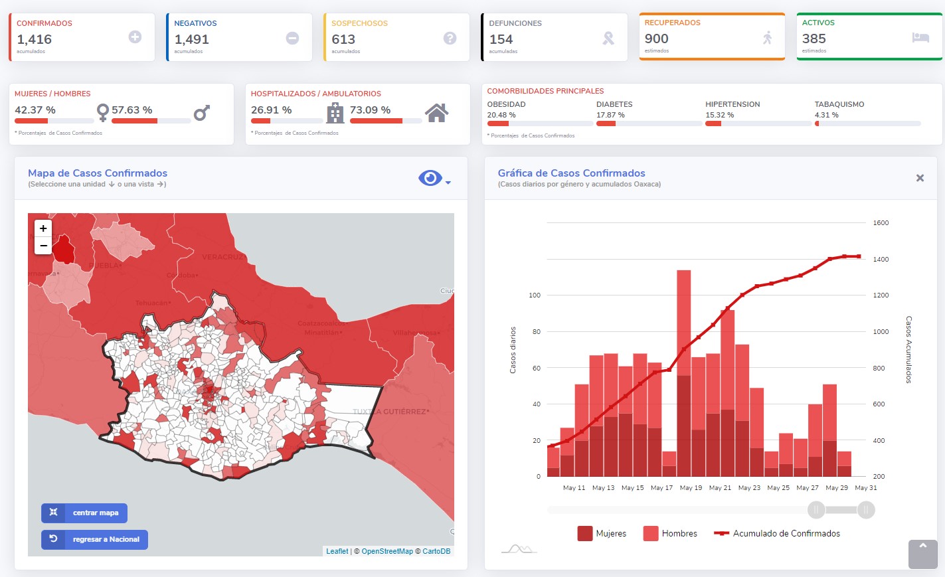The image size is (945, 577).
Task: Toggle Acumulado de Confirmados legend line
Action: (777, 533)
